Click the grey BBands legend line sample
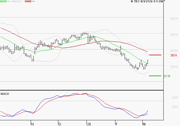Image resolution: width=180 pixels, height=126 pixels. coord(22,1)
